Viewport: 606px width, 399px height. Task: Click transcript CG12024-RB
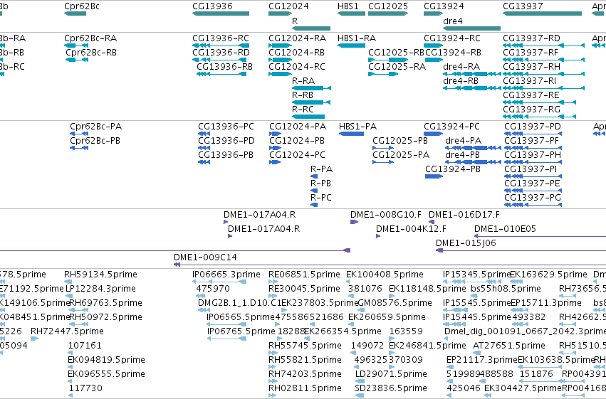point(280,60)
